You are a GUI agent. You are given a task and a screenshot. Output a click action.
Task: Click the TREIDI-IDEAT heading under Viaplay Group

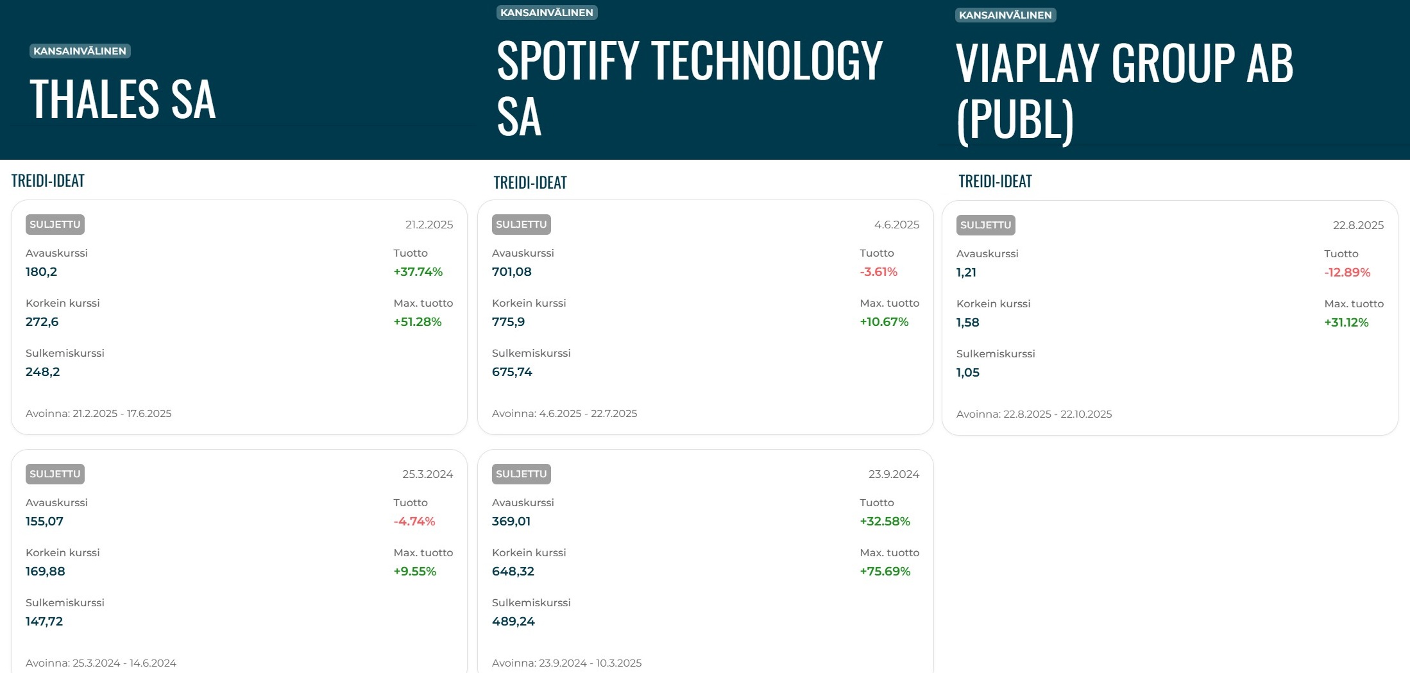(995, 182)
